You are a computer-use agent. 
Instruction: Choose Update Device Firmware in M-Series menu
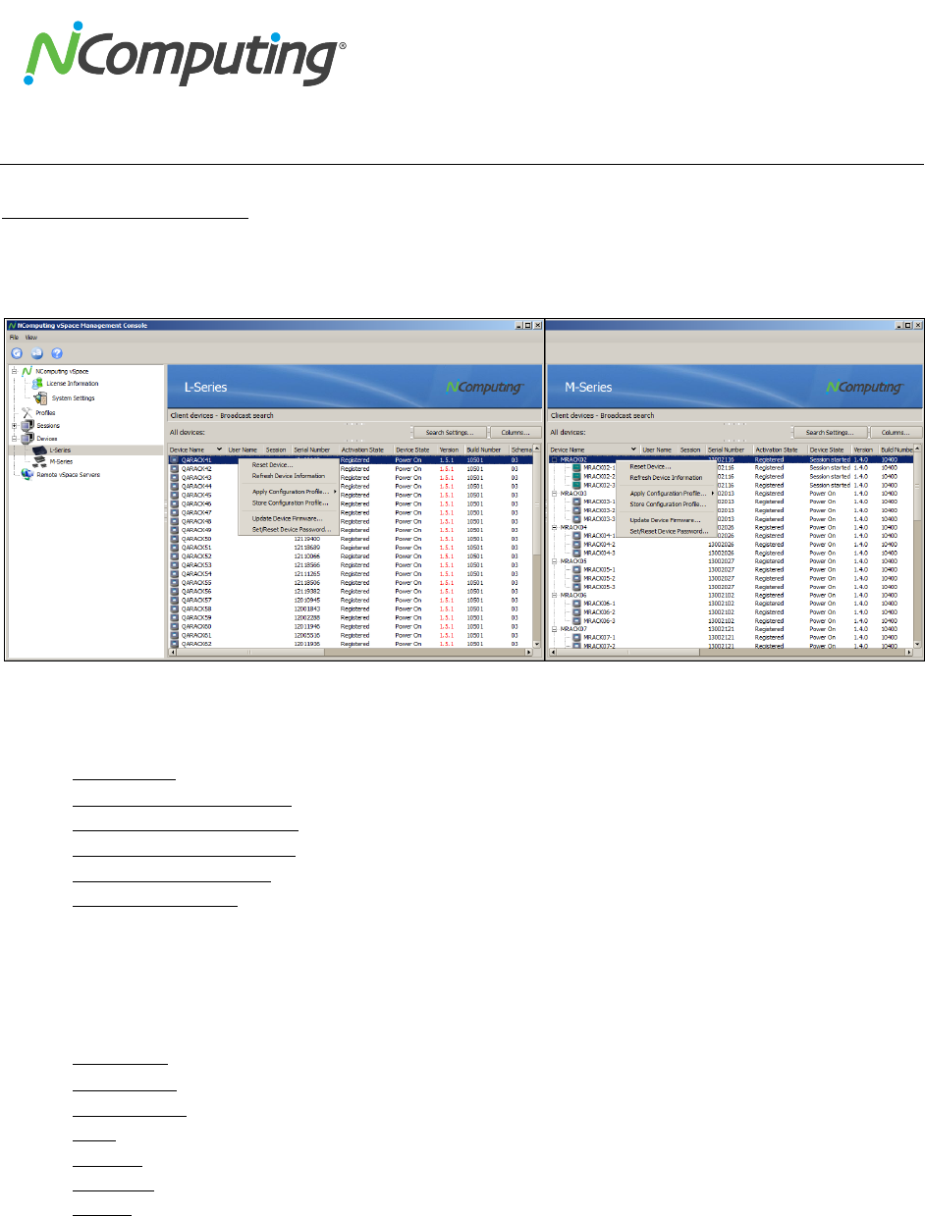[666, 520]
